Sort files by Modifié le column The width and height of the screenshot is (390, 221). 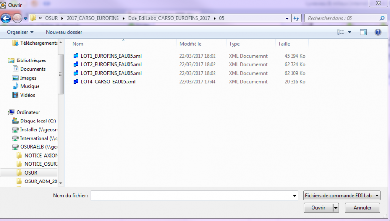(x=191, y=44)
